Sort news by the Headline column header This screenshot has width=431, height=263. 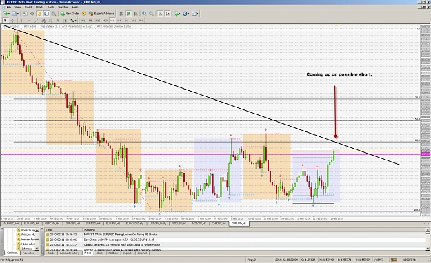[254, 230]
